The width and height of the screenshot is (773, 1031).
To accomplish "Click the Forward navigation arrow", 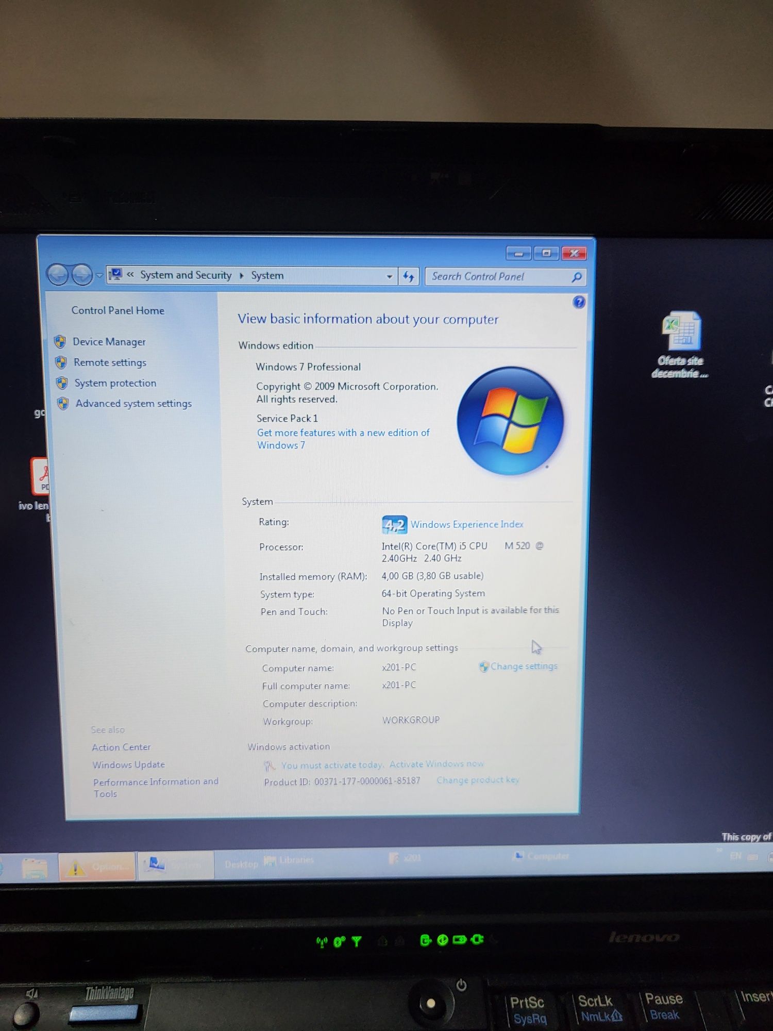I will click(82, 275).
